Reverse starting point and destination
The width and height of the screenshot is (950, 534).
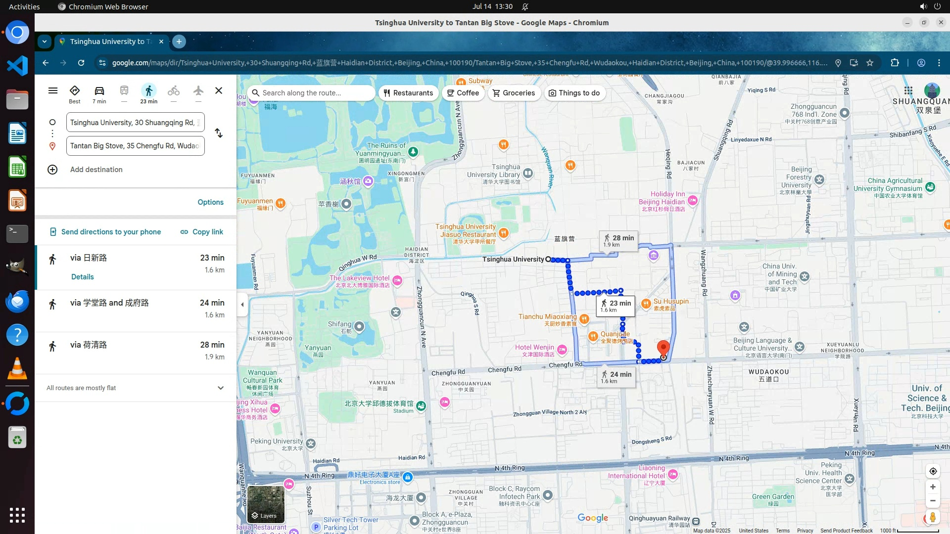[x=219, y=133]
